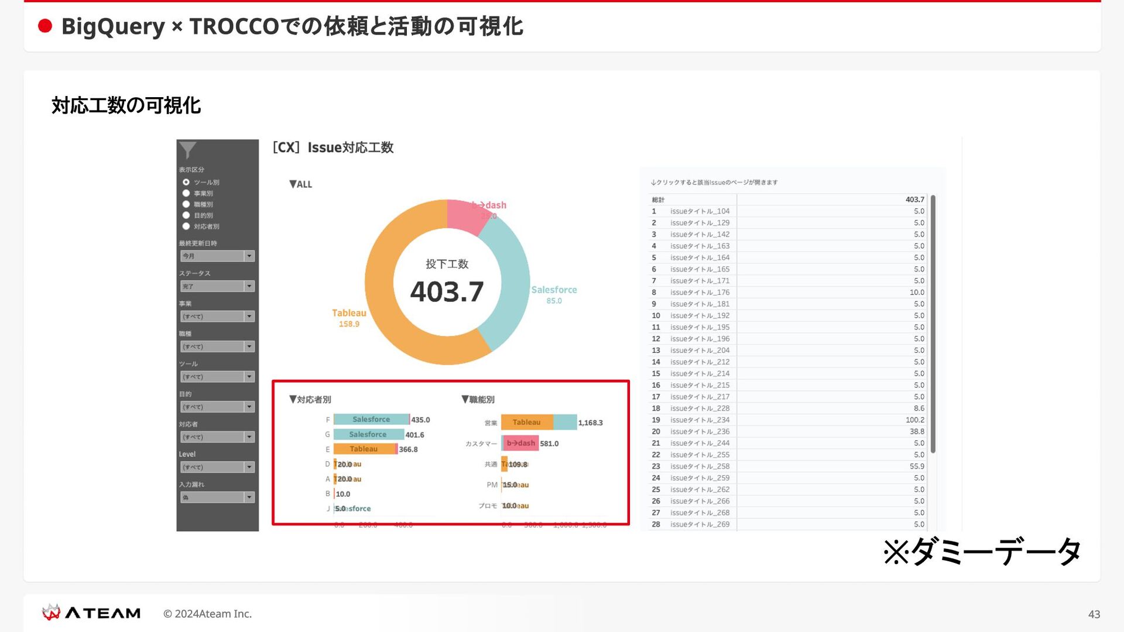Image resolution: width=1124 pixels, height=632 pixels.
Task: Click the funnel filter icon in sidebar
Action: (x=187, y=150)
